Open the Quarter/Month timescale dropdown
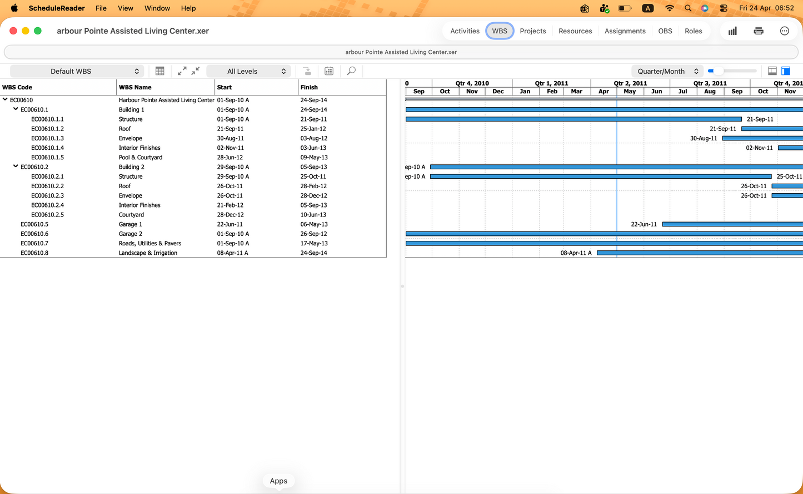Viewport: 803px width, 494px height. (x=667, y=71)
